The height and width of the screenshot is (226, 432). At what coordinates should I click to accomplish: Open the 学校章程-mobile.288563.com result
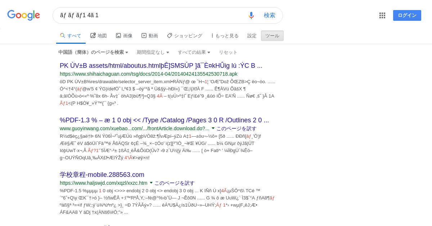pos(102,175)
